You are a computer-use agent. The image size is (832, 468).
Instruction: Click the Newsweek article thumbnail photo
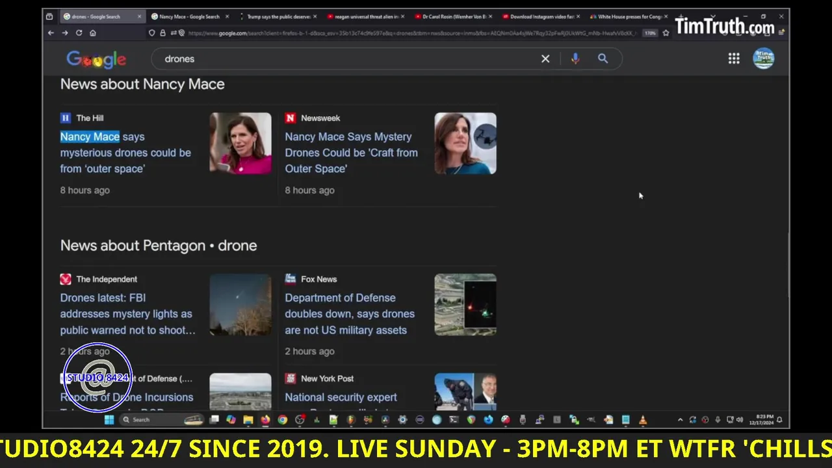pos(465,144)
